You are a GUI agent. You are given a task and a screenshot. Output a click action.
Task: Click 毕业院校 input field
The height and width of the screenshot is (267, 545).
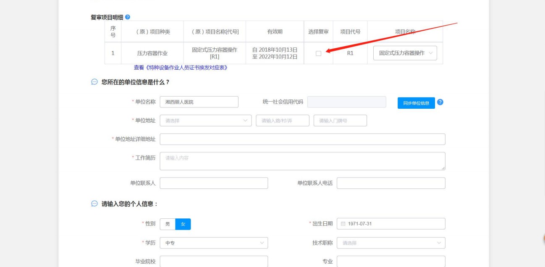[x=214, y=262]
